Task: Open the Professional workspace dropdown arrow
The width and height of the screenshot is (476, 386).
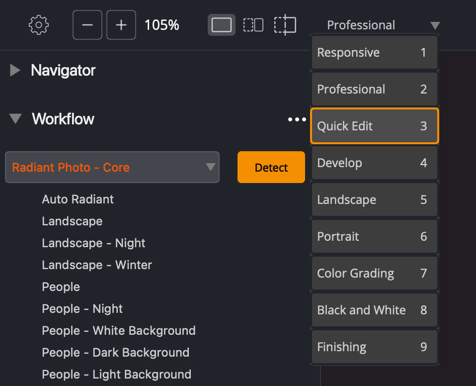Action: 435,25
